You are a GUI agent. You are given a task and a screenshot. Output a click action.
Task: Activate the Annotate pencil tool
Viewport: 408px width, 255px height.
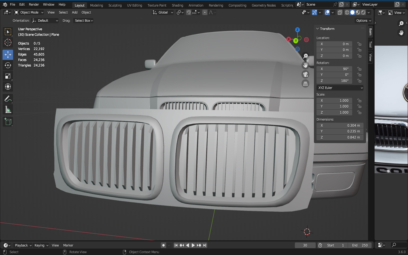click(x=8, y=99)
